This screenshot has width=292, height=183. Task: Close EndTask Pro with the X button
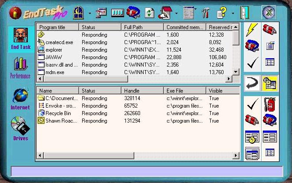click(x=269, y=13)
